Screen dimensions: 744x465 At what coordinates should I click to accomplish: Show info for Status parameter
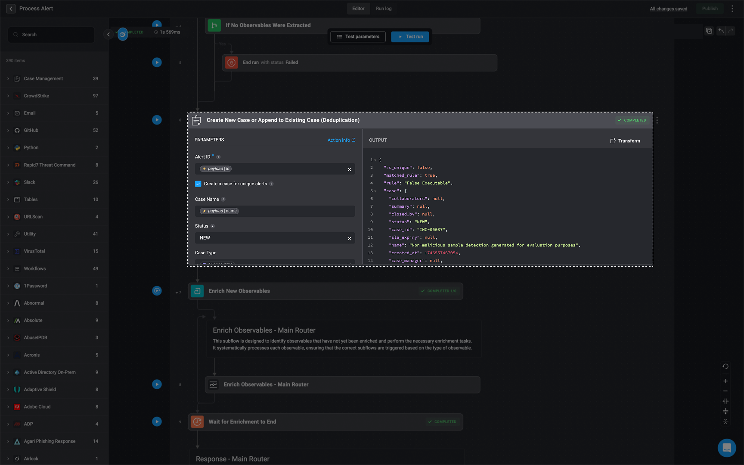tap(213, 226)
